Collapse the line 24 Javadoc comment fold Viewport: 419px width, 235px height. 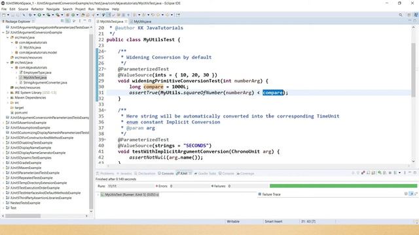tap(105, 51)
